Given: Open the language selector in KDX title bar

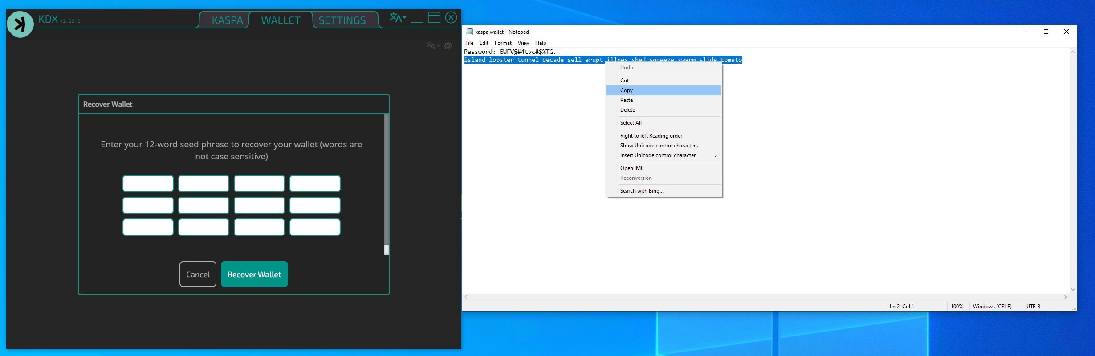Looking at the screenshot, I should (398, 18).
